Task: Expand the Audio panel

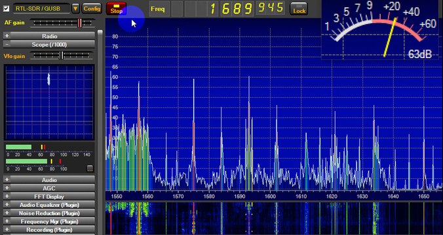Action: (x=49, y=180)
